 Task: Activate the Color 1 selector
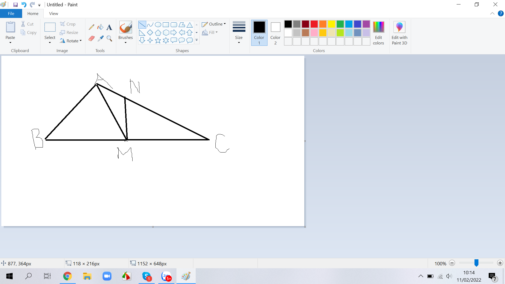(259, 32)
